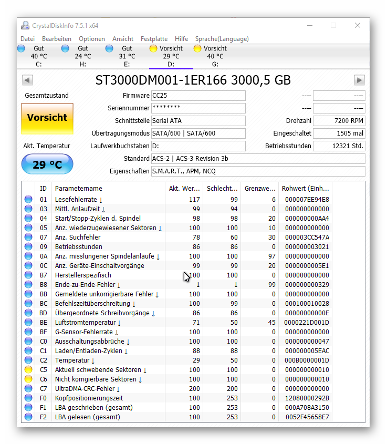
Task: Open the Ansicht menu
Action: pos(123,39)
